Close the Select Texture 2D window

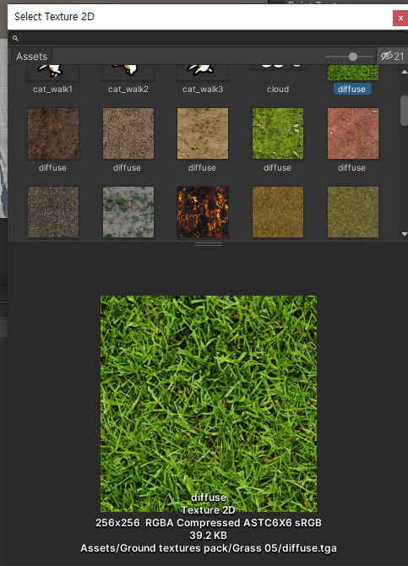(400, 18)
